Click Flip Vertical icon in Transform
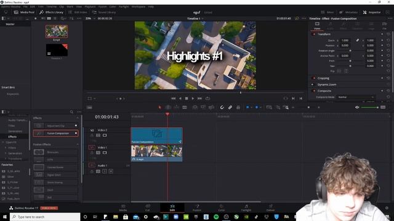This screenshot has width=394, height=221. pos(346,71)
